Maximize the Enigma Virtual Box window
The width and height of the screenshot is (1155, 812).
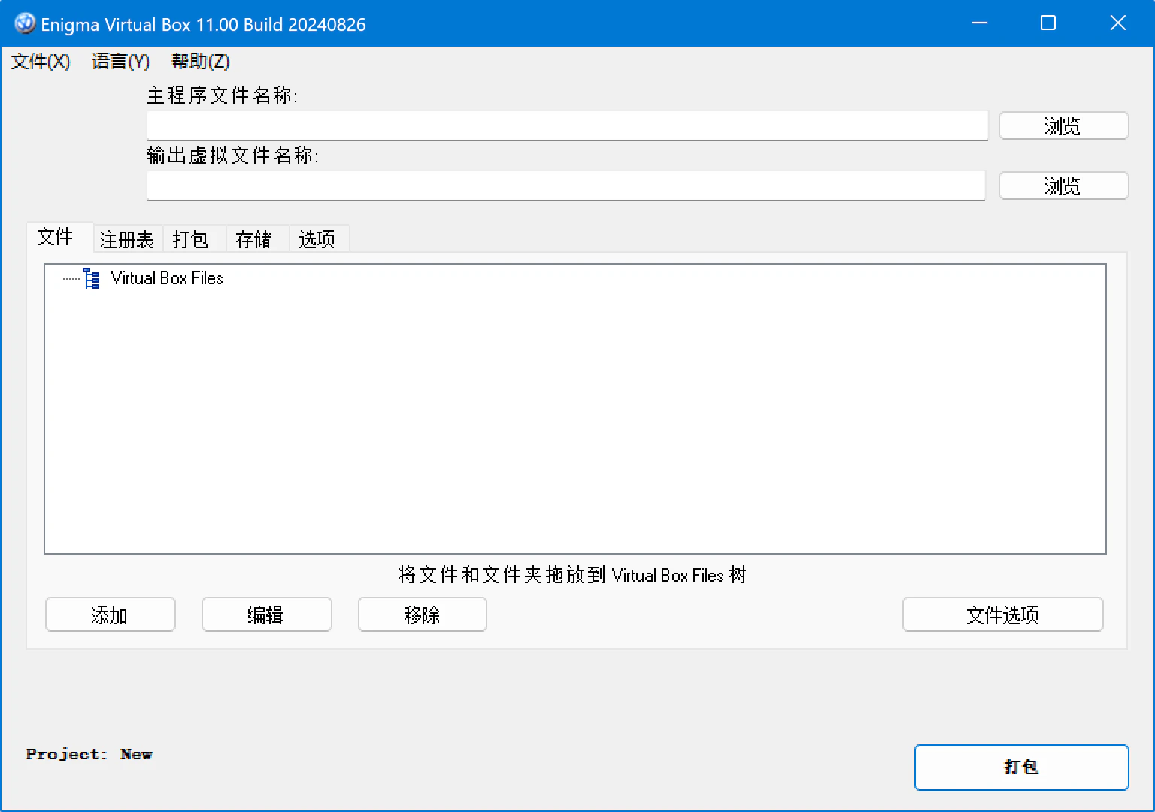(x=1048, y=23)
